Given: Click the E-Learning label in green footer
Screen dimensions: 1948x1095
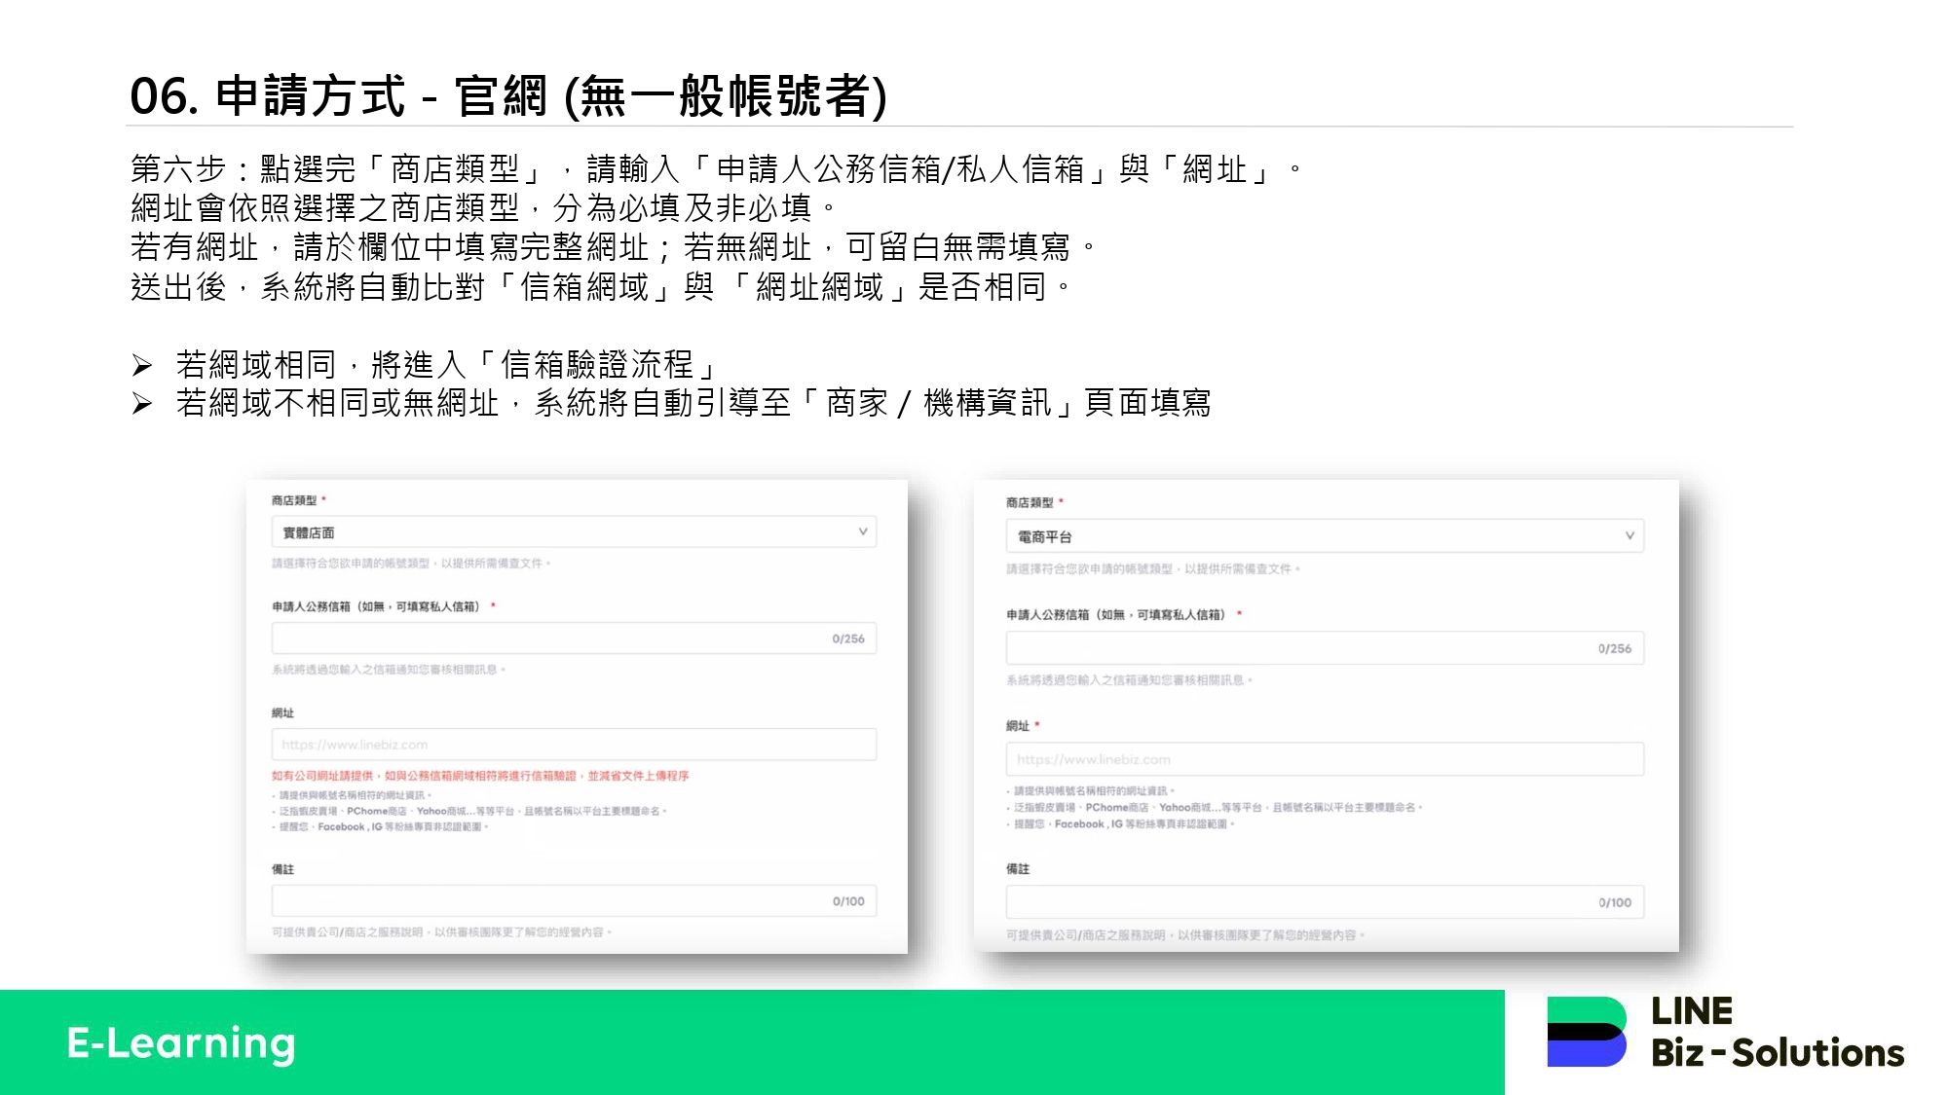Looking at the screenshot, I should pos(181,1042).
